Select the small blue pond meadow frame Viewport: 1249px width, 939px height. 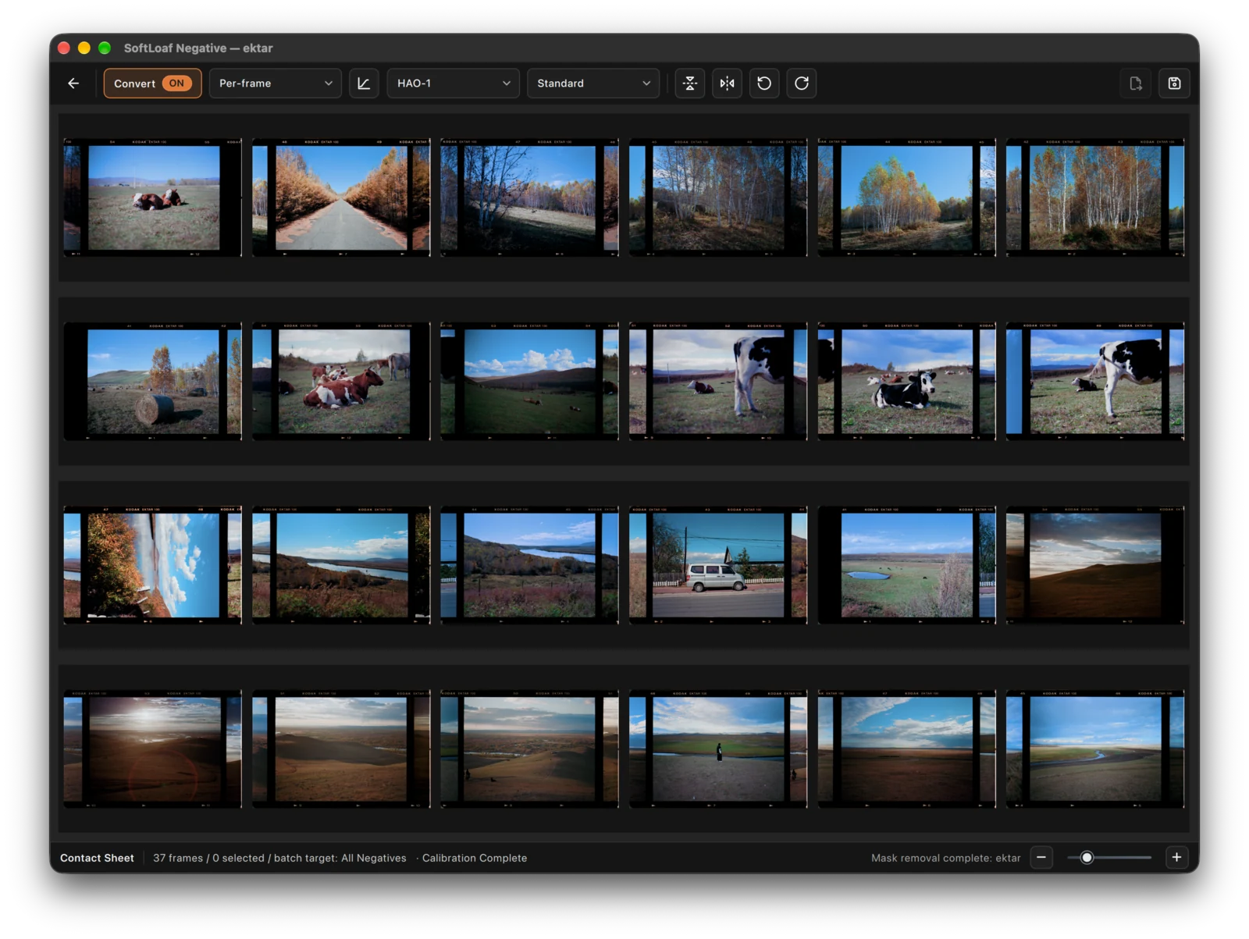(906, 565)
